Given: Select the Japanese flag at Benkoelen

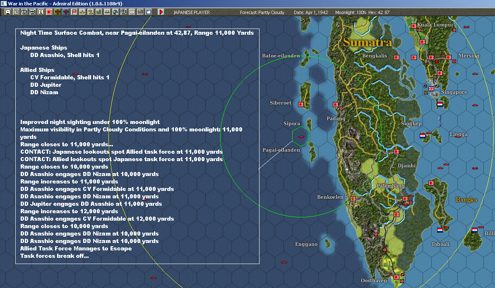Looking at the screenshot, I should (x=353, y=199).
